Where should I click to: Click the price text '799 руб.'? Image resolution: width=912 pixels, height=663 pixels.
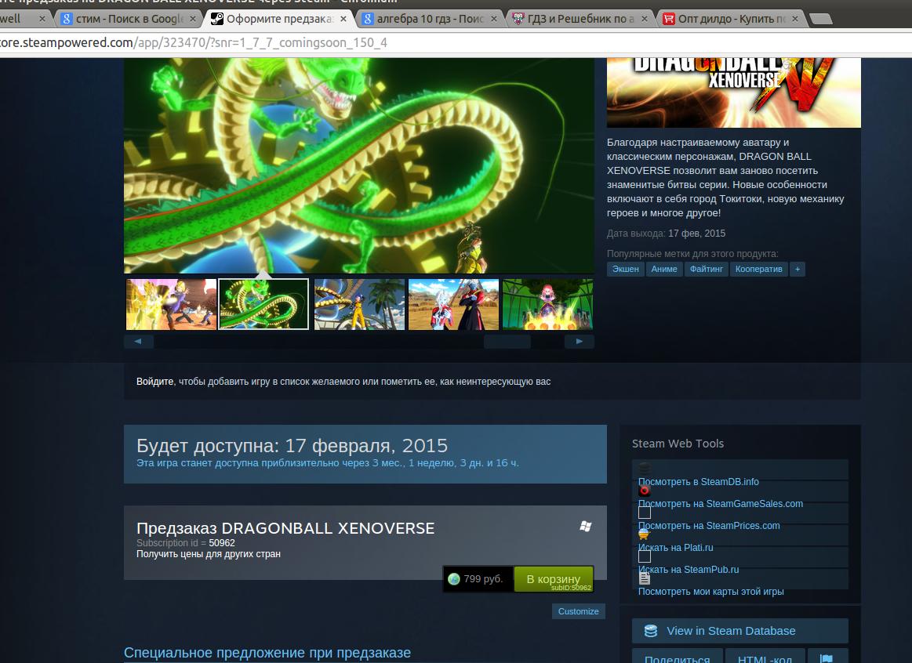483,578
